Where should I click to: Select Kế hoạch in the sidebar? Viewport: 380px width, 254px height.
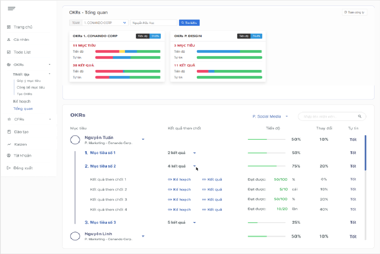[22, 102]
